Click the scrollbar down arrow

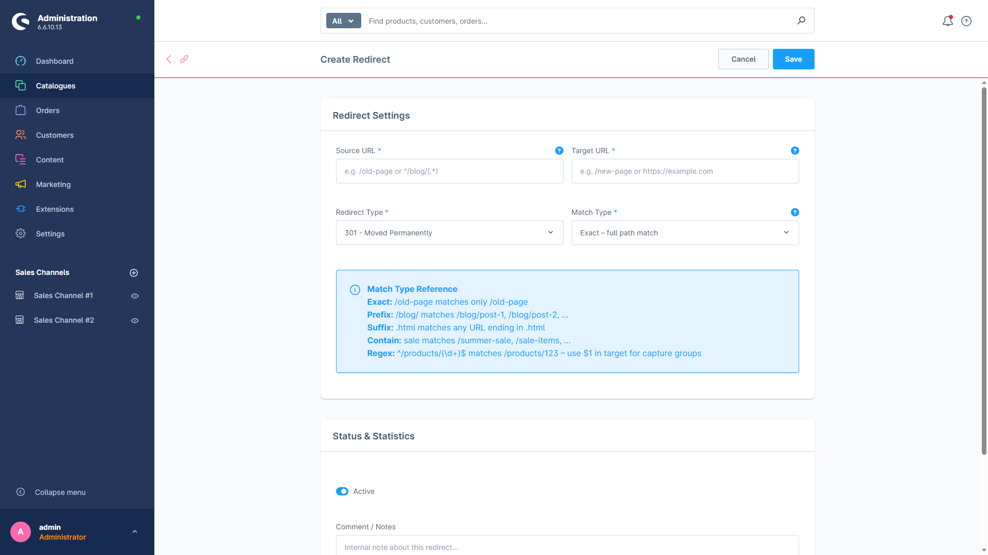(984, 550)
